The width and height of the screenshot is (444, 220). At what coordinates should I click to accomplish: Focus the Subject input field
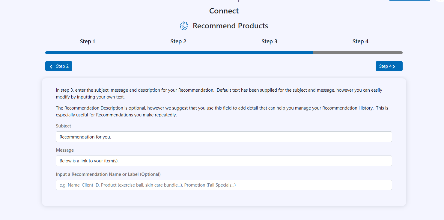(224, 137)
